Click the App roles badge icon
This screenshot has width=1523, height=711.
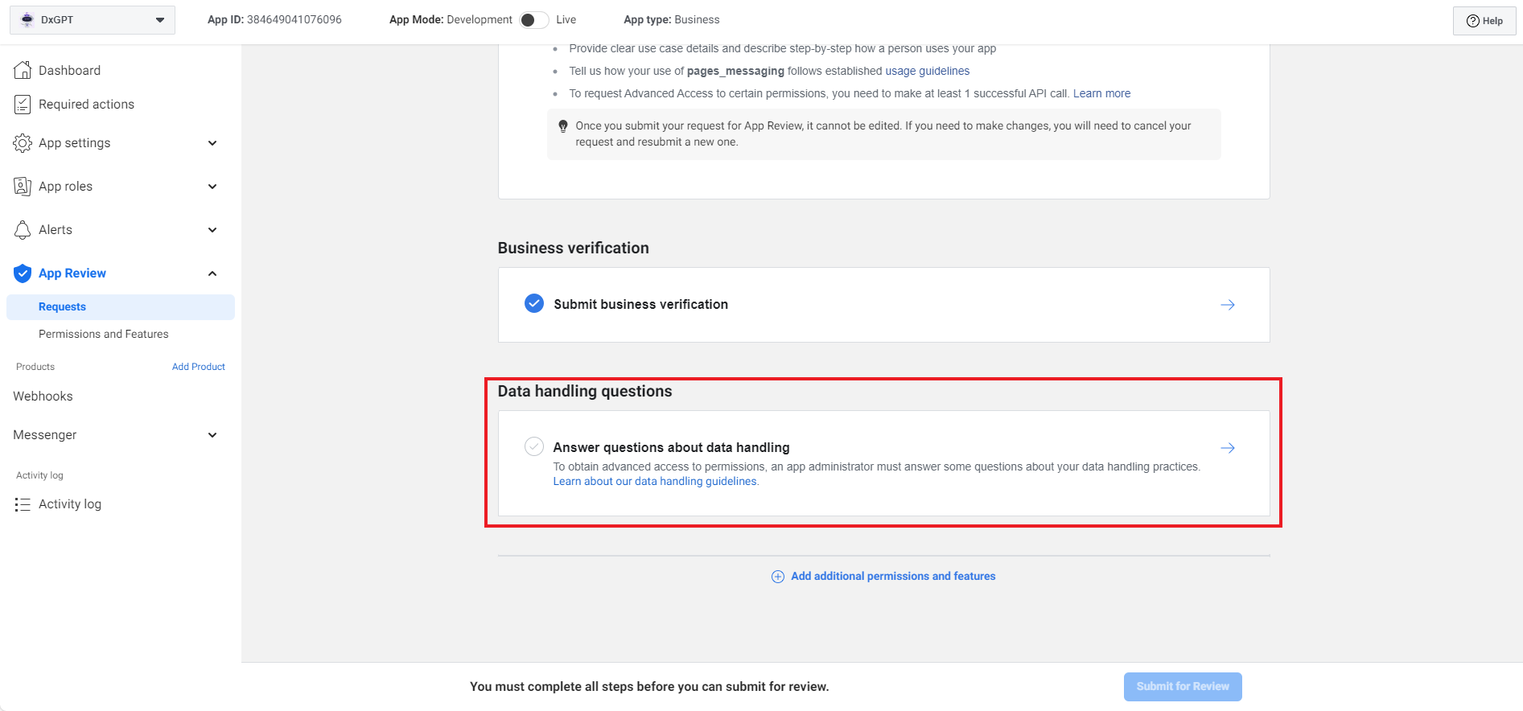(23, 187)
